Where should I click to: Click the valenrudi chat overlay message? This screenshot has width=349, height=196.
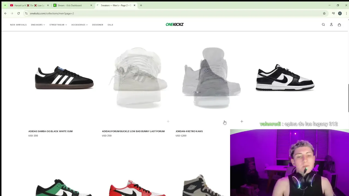299,124
